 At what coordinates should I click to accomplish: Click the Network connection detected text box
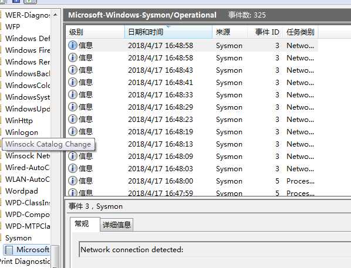click(215, 249)
